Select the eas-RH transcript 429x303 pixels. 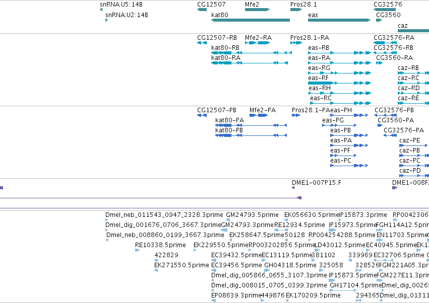[340, 93]
